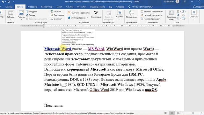Switch to Read Mode view in status bar
Viewport: 204px width, 115px height.
(x=165, y=113)
